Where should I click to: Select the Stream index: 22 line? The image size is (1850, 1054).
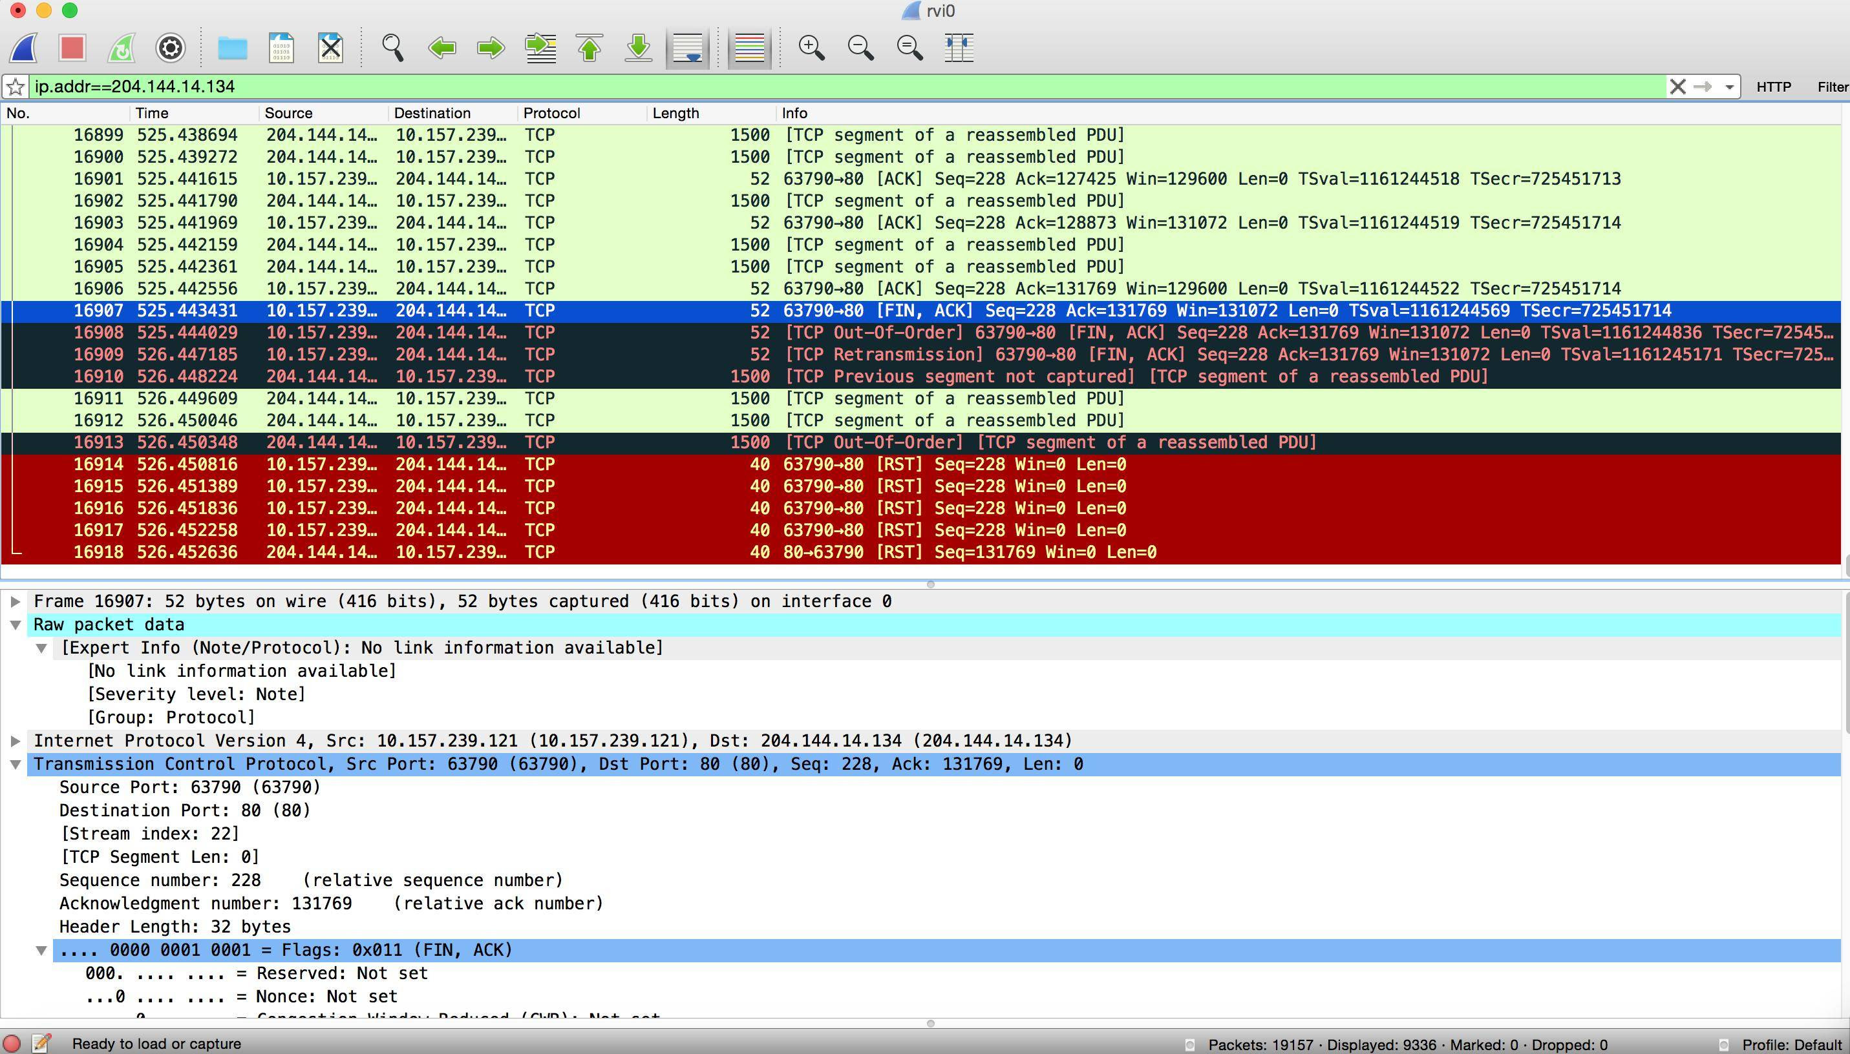(x=150, y=834)
